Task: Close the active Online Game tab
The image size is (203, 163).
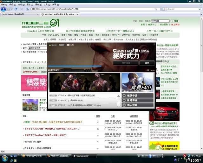Action: click(x=77, y=15)
